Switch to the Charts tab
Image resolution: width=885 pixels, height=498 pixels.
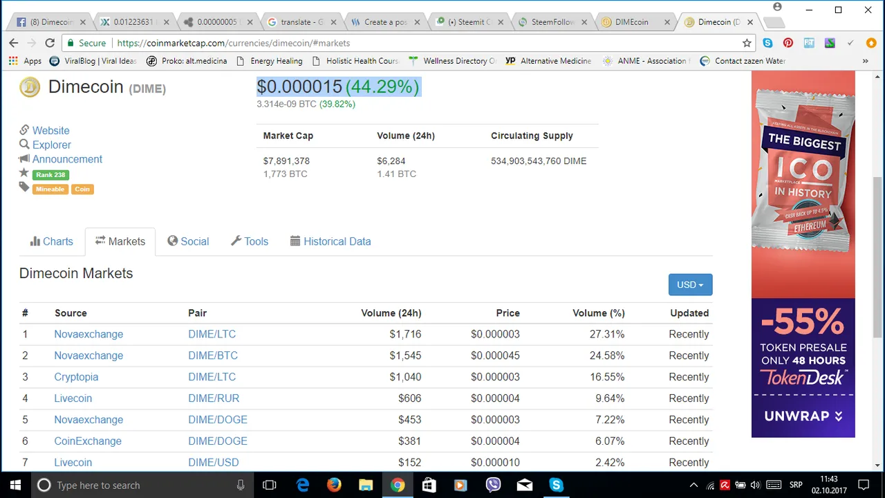51,241
